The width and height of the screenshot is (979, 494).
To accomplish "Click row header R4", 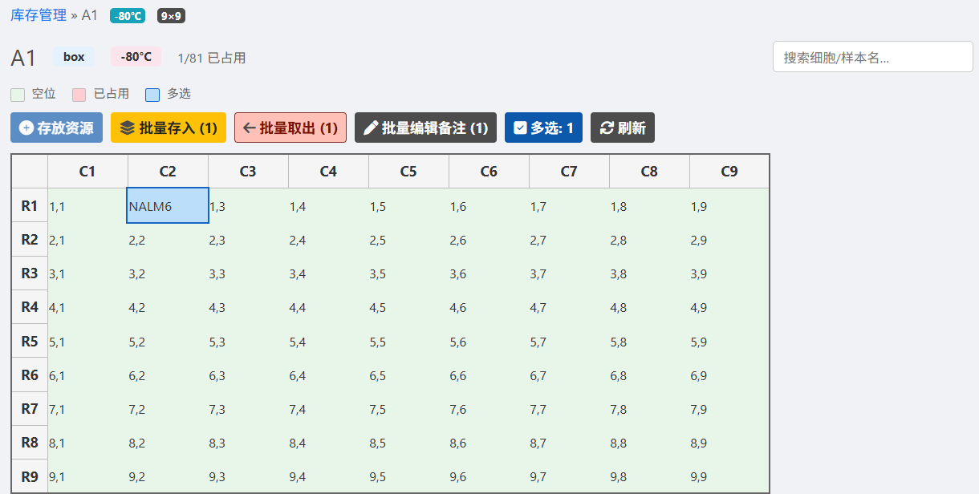I will click(30, 307).
